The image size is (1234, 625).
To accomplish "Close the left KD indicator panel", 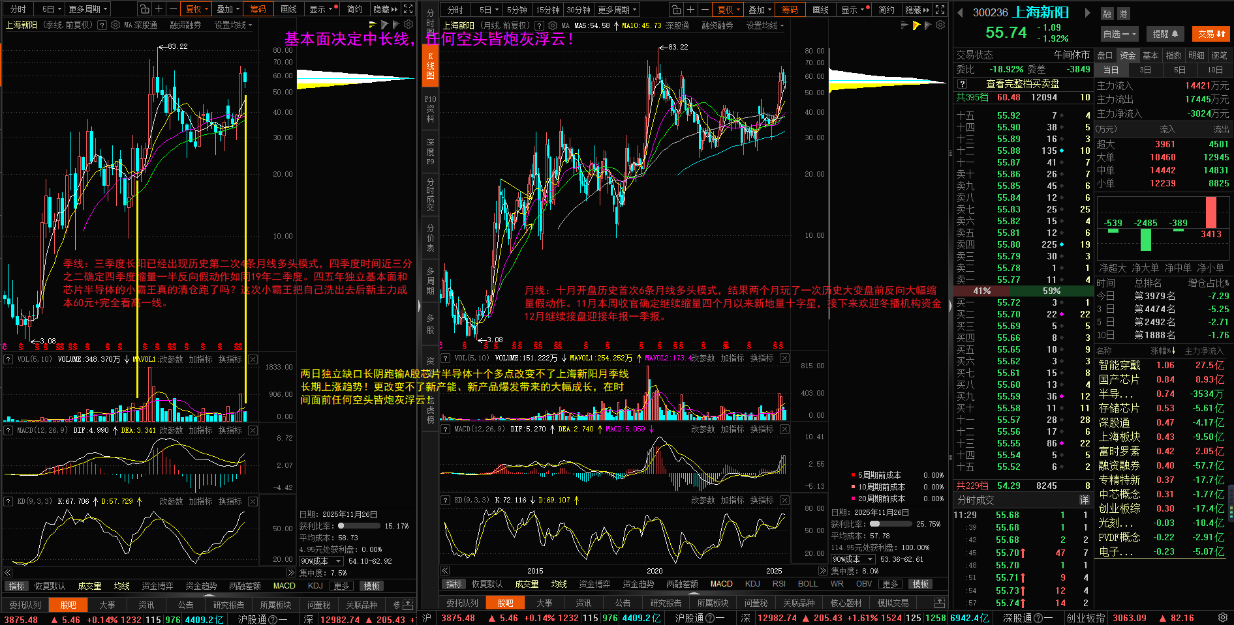I will click(253, 501).
